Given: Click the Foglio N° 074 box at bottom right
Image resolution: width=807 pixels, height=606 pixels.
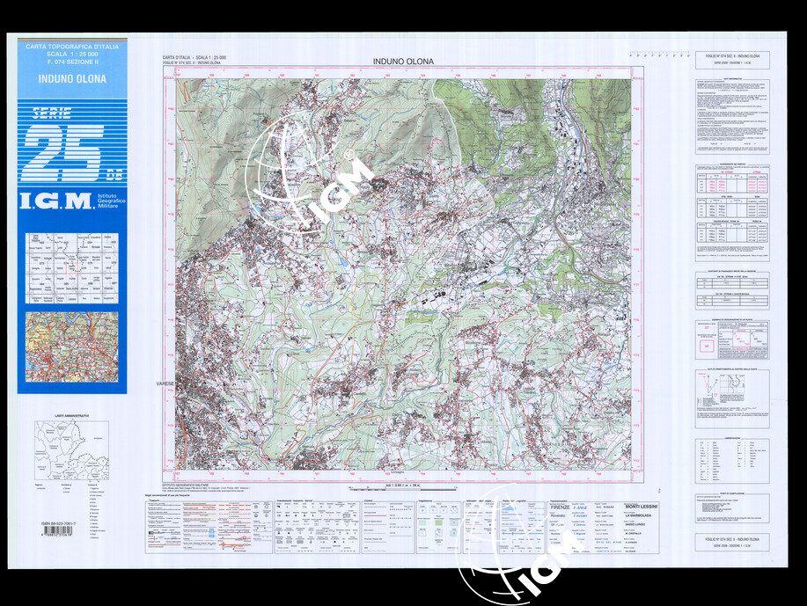Looking at the screenshot, I should (731, 541).
